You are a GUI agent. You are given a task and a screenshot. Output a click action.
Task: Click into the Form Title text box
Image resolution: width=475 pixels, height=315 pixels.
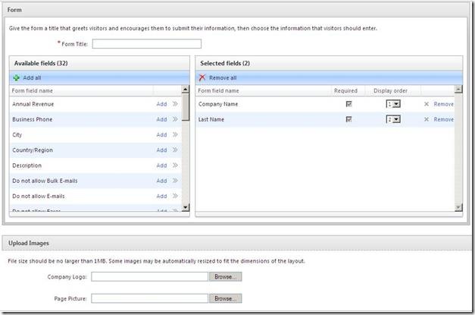coord(147,44)
